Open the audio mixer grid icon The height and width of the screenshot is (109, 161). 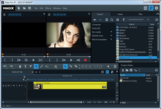115,66
